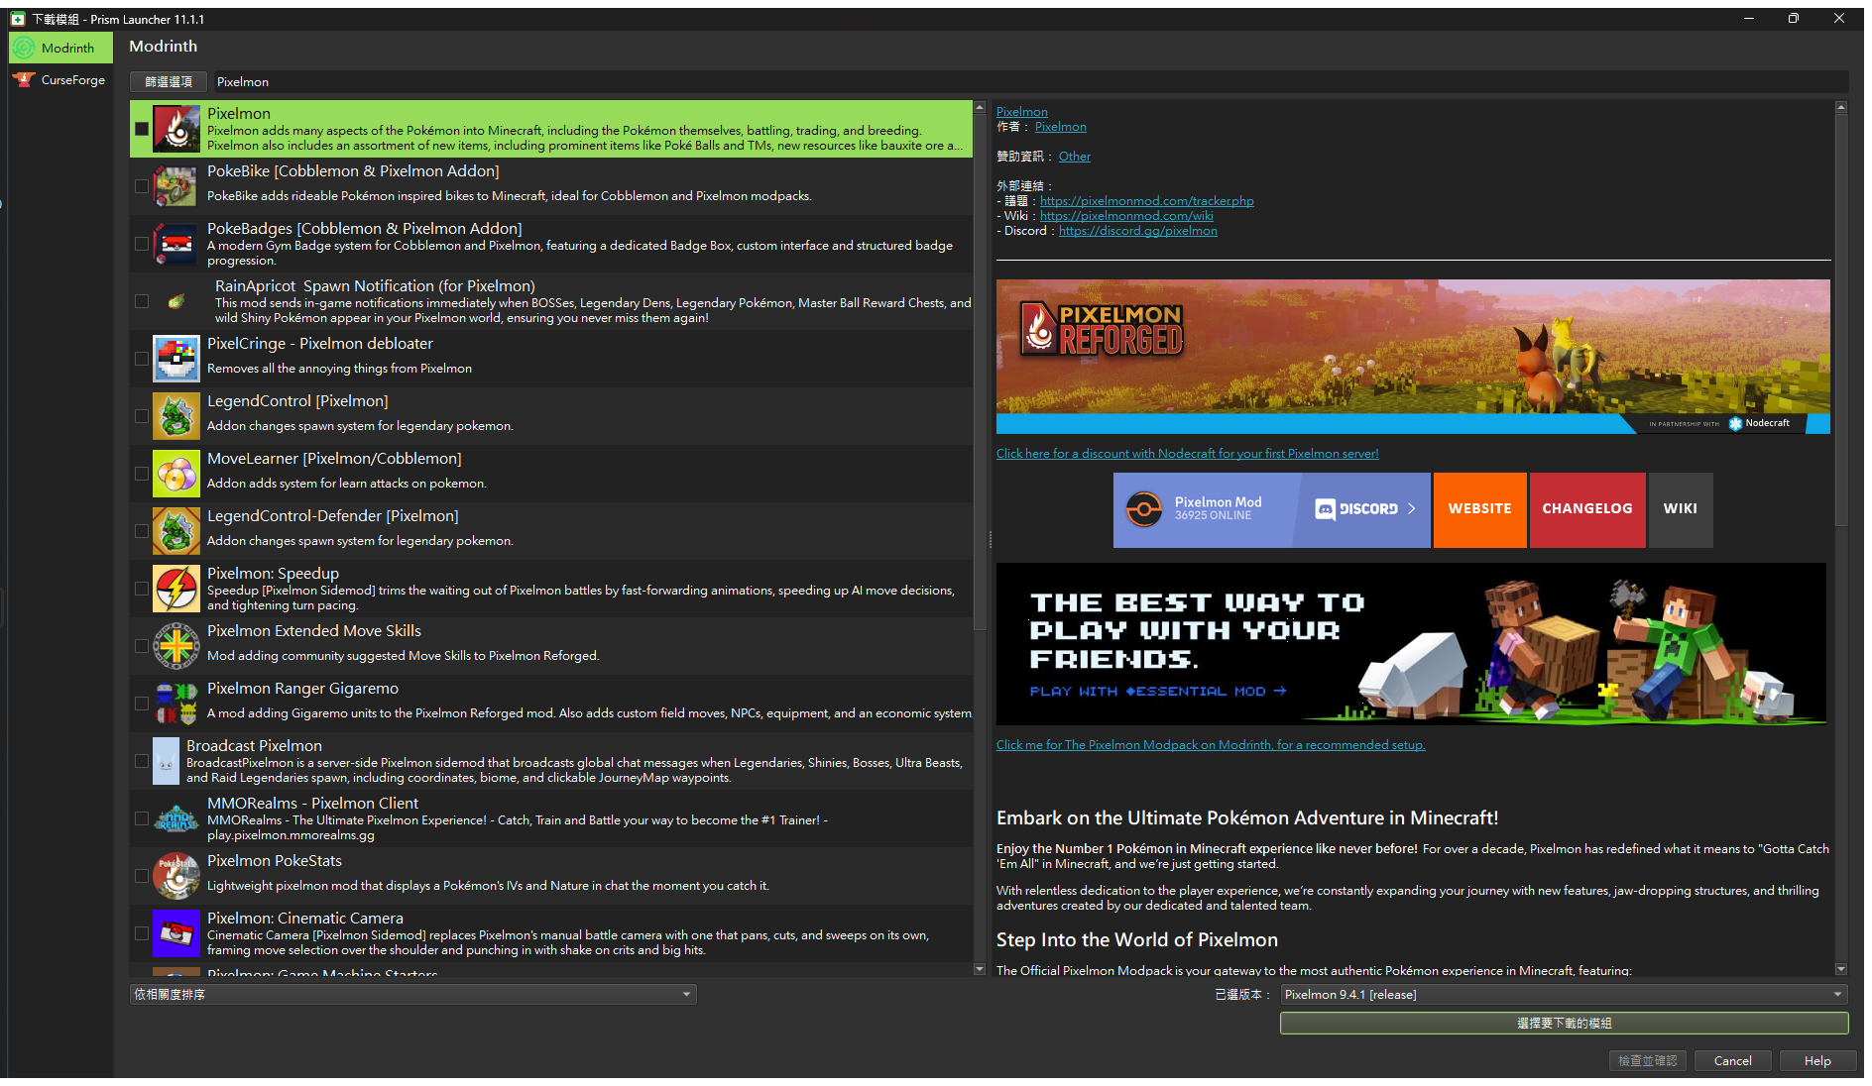Screen dimensions: 1872x1086
Task: Click the LegendControl dragon icon
Action: click(176, 416)
